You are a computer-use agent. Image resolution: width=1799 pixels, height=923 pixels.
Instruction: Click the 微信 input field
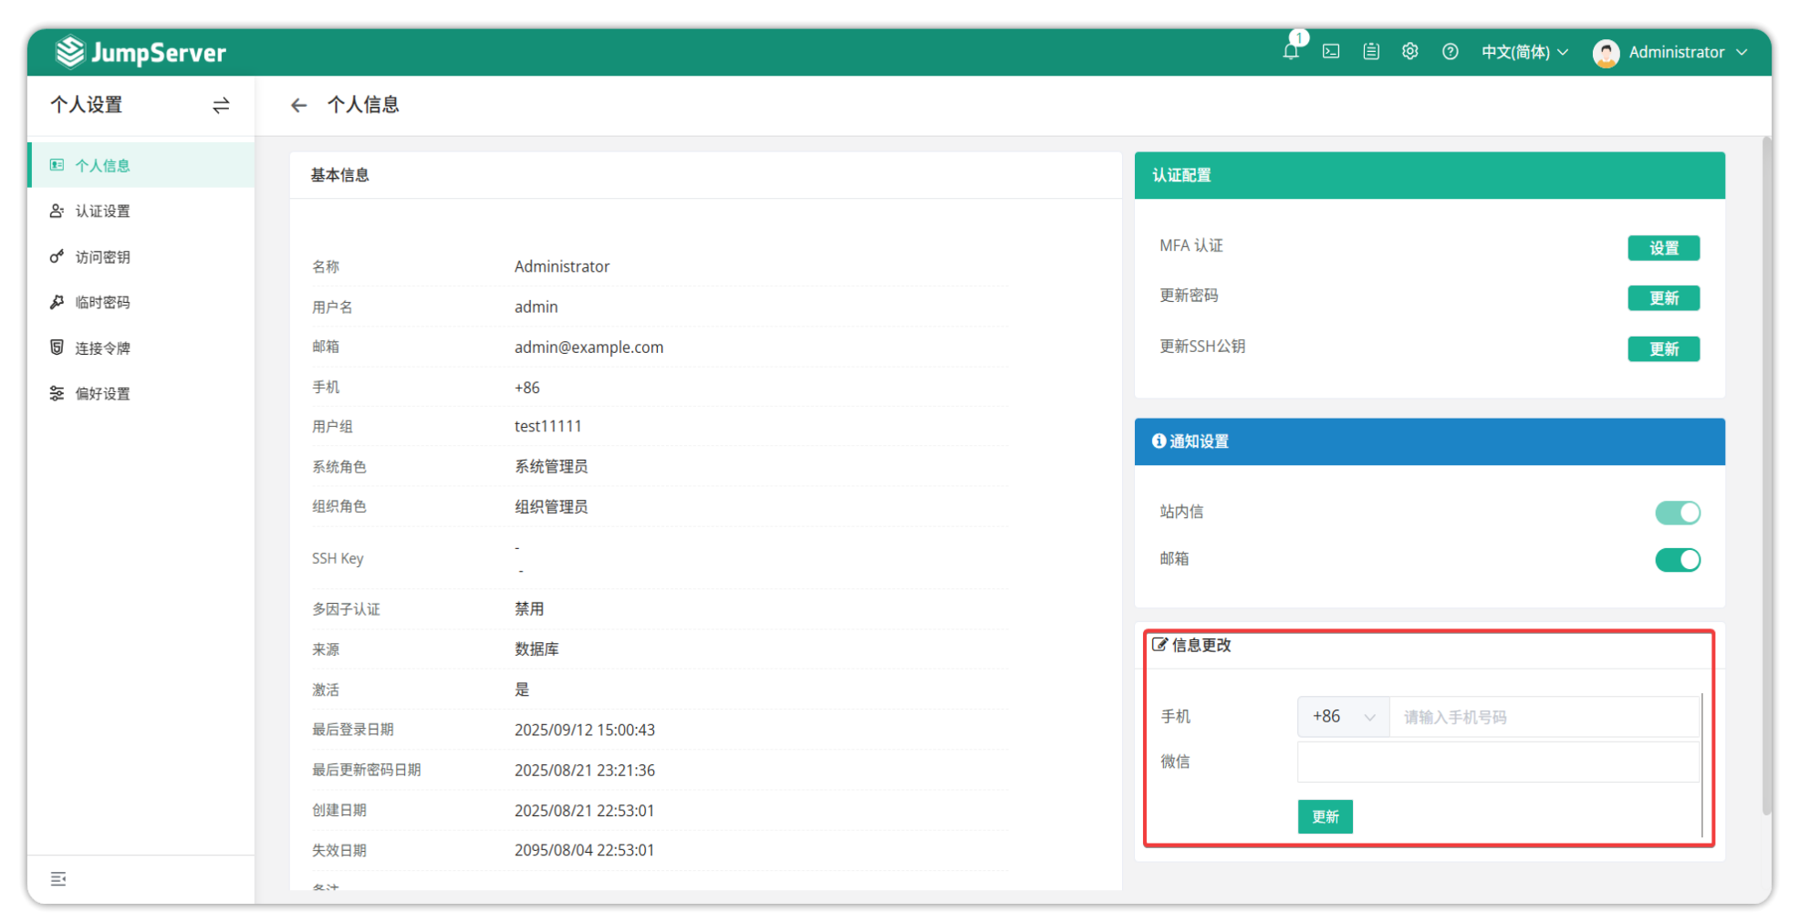pos(1497,762)
